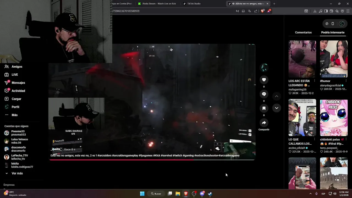Open the browser hamburger menu
352x198 pixels.
[x=348, y=11]
